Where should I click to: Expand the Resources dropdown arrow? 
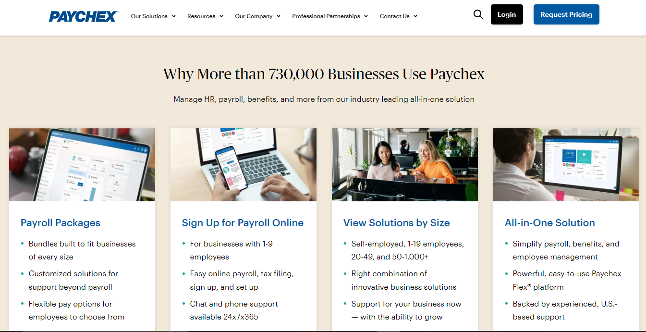point(221,16)
